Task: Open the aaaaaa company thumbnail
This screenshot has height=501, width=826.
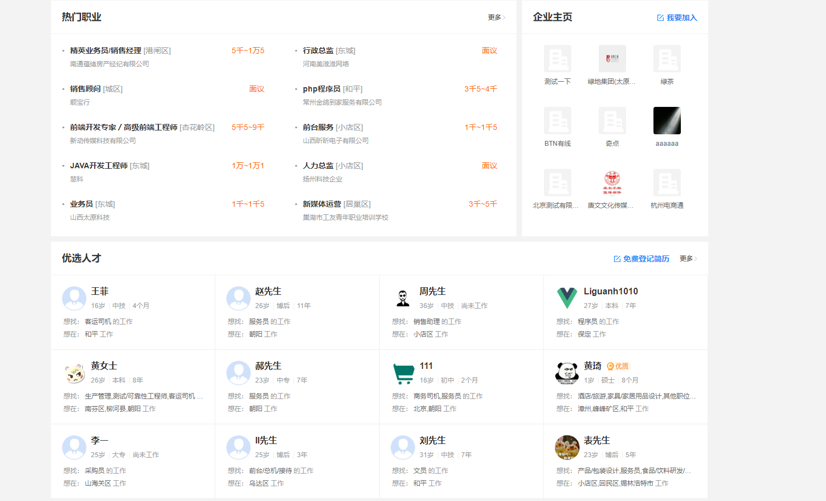Action: 667,121
